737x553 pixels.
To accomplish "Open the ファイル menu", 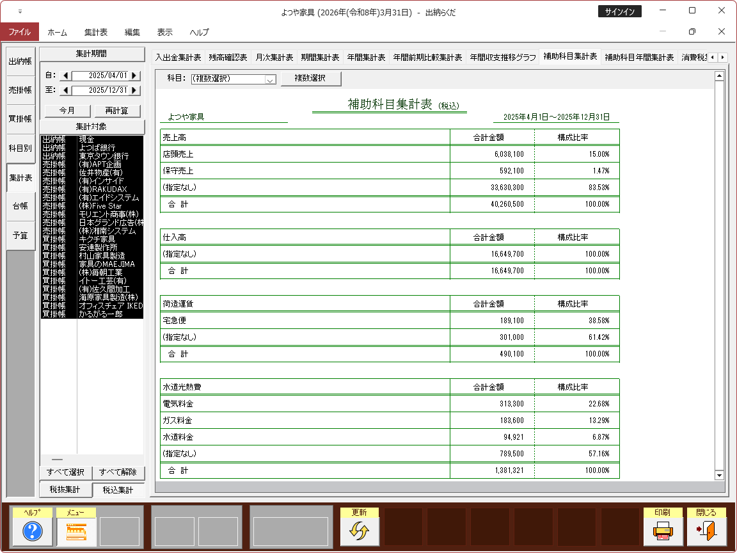I will pos(19,32).
